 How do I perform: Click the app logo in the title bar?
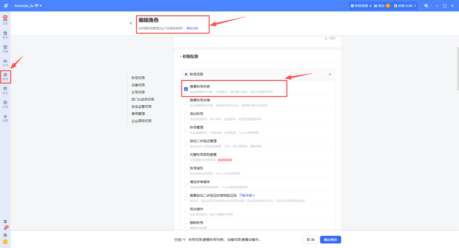pos(6,6)
